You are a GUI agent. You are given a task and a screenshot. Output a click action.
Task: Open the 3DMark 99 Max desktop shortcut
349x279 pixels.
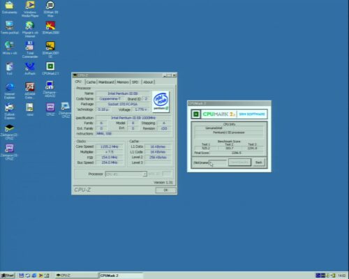50,9
